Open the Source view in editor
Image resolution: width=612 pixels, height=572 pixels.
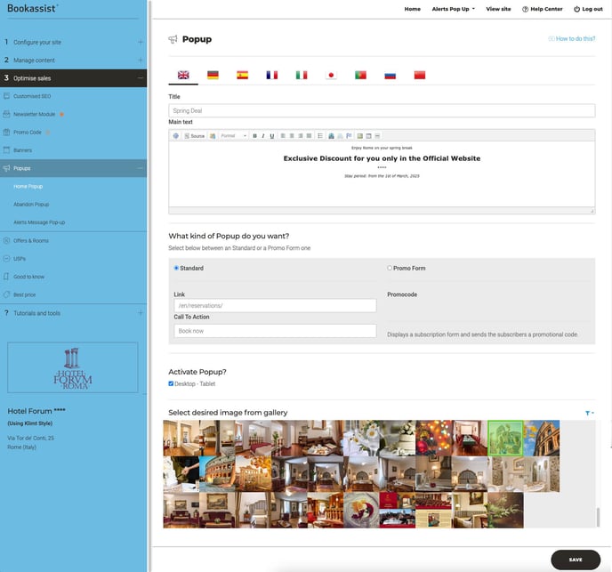pyautogui.click(x=194, y=136)
